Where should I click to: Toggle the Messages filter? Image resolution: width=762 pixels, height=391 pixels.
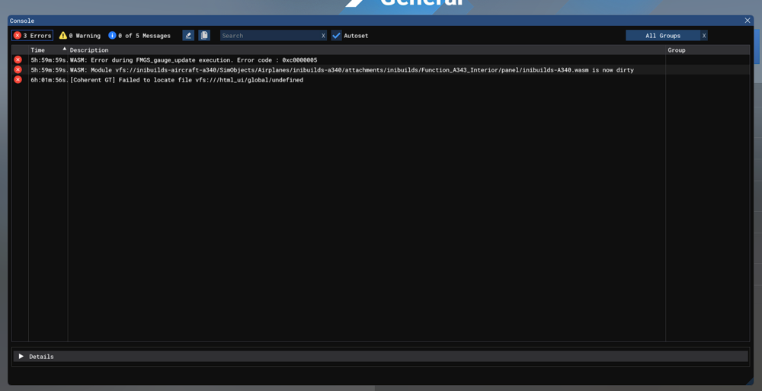pos(139,36)
